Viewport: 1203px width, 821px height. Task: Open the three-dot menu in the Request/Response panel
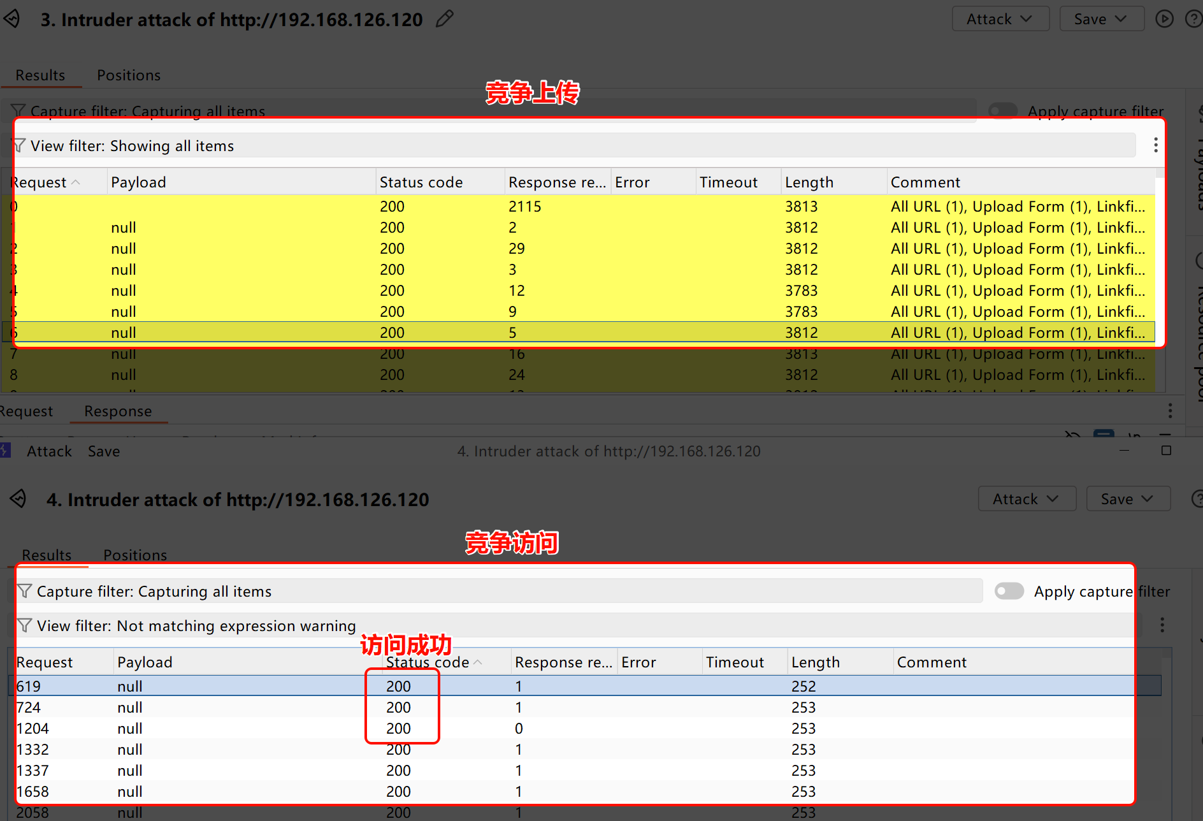point(1170,410)
